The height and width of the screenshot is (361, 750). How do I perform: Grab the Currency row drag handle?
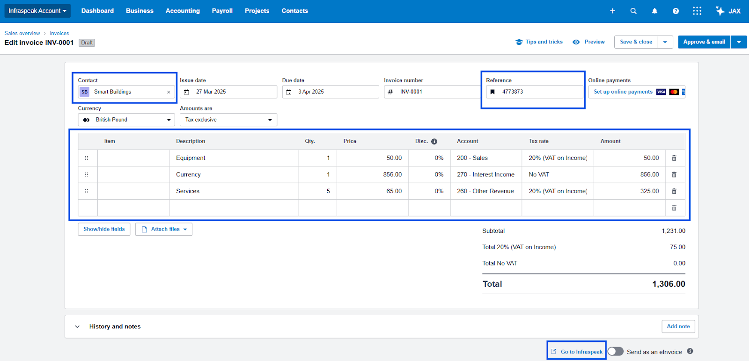click(x=87, y=174)
